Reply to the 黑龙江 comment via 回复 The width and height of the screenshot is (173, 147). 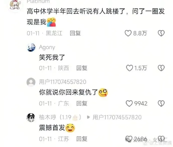pyautogui.click(x=75, y=33)
